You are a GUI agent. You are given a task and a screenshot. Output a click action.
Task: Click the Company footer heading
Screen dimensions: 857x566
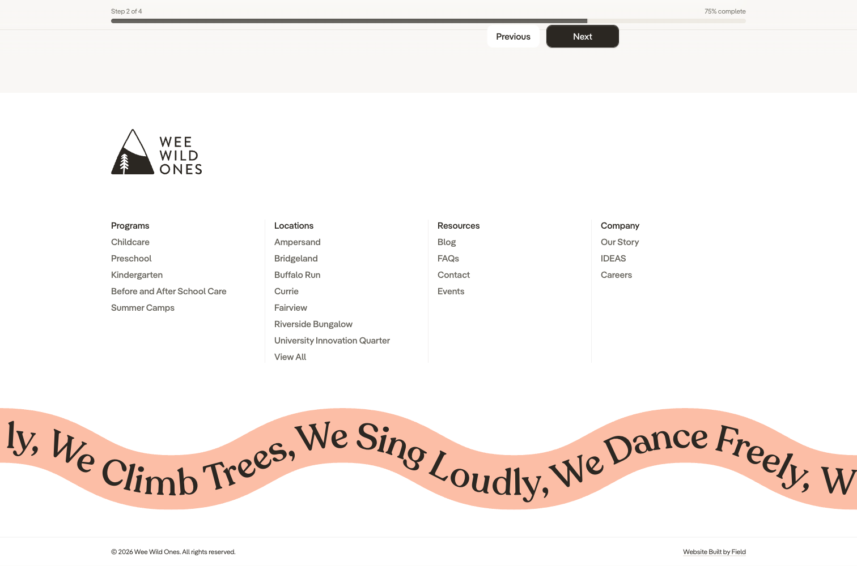pyautogui.click(x=620, y=225)
